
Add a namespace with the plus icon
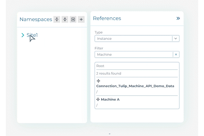click(x=81, y=19)
